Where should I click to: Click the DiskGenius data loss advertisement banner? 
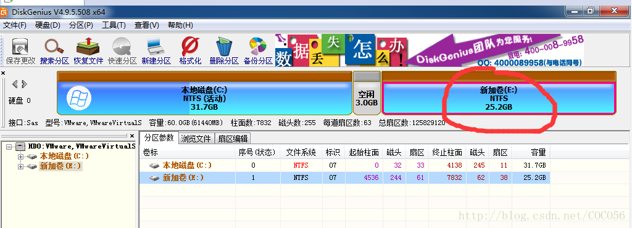430,51
